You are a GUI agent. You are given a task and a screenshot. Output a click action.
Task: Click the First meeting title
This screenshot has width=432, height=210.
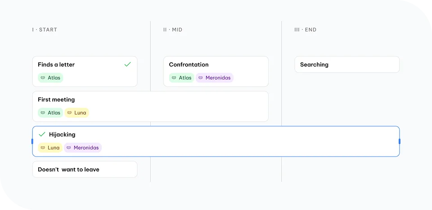pyautogui.click(x=56, y=100)
